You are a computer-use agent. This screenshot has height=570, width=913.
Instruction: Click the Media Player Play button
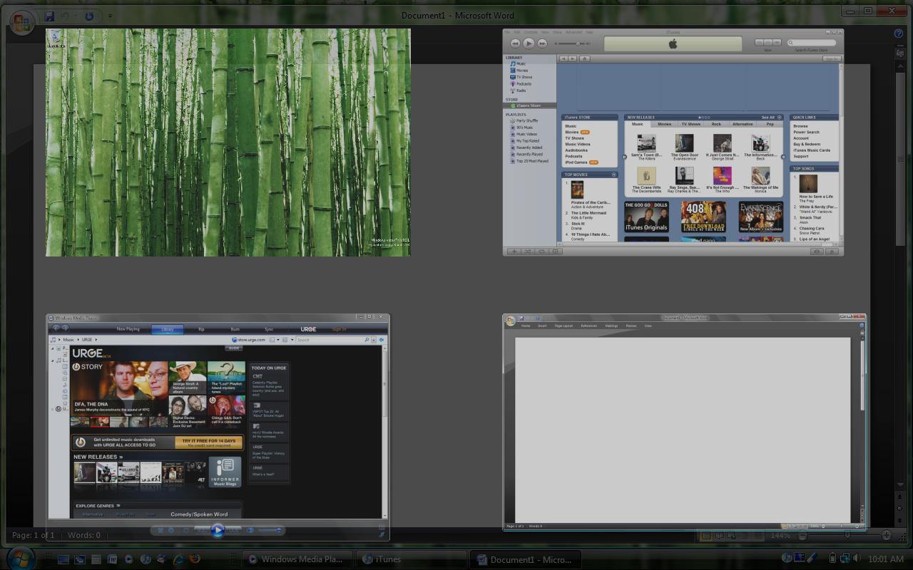(218, 529)
